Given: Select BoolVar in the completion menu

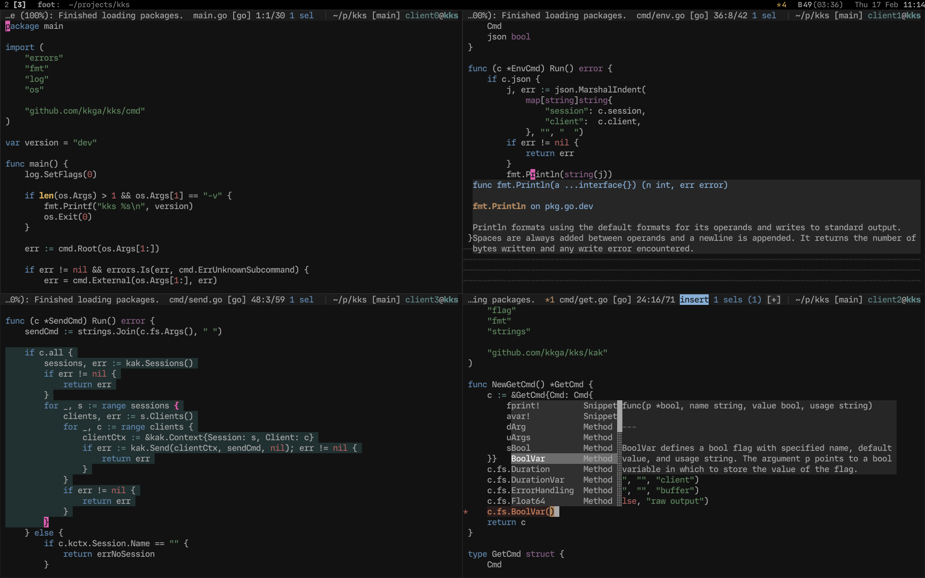Looking at the screenshot, I should point(528,459).
